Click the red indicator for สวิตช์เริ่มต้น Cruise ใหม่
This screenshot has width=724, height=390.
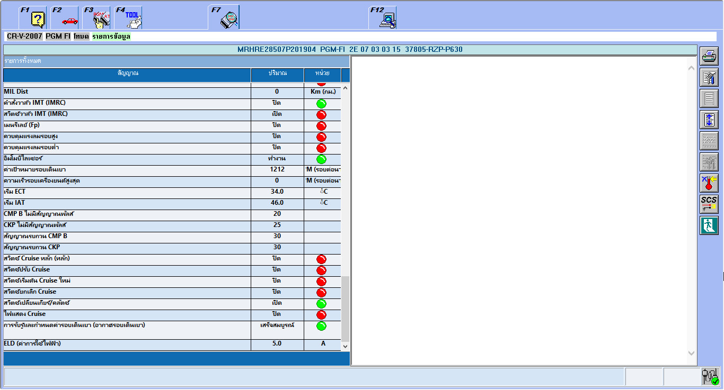[x=321, y=282]
